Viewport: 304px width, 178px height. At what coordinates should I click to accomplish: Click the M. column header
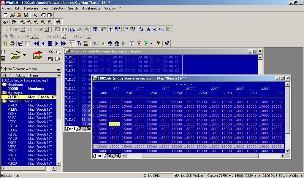4,75
